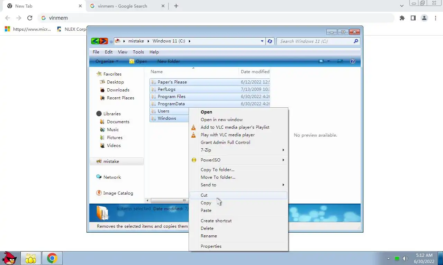Image resolution: width=443 pixels, height=265 pixels.
Task: Click the Explorer help question mark icon
Action: [x=353, y=61]
